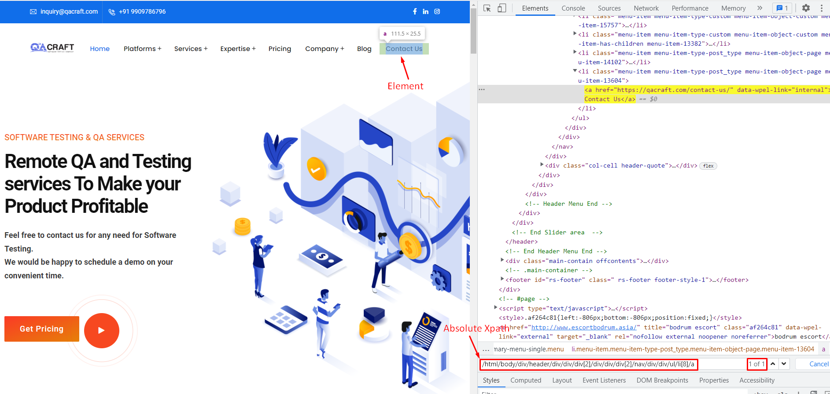Toggle the device toolbar icon
Viewport: 830px width, 394px height.
[x=502, y=8]
